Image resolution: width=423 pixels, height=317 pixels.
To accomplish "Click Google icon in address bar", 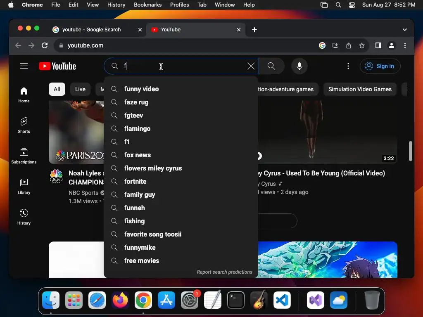I will tap(322, 45).
